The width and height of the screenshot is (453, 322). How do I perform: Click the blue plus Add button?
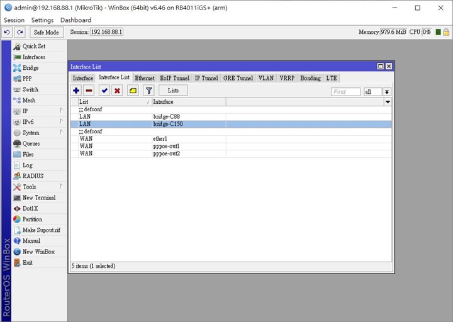click(x=76, y=91)
